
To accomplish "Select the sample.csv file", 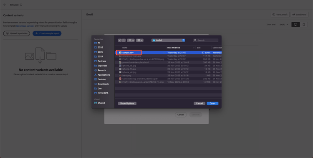I will tap(169, 53).
